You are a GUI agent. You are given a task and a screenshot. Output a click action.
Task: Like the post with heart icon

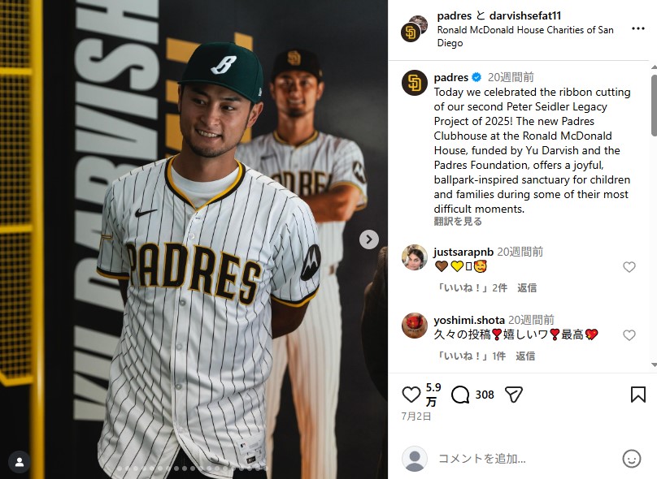(x=411, y=395)
